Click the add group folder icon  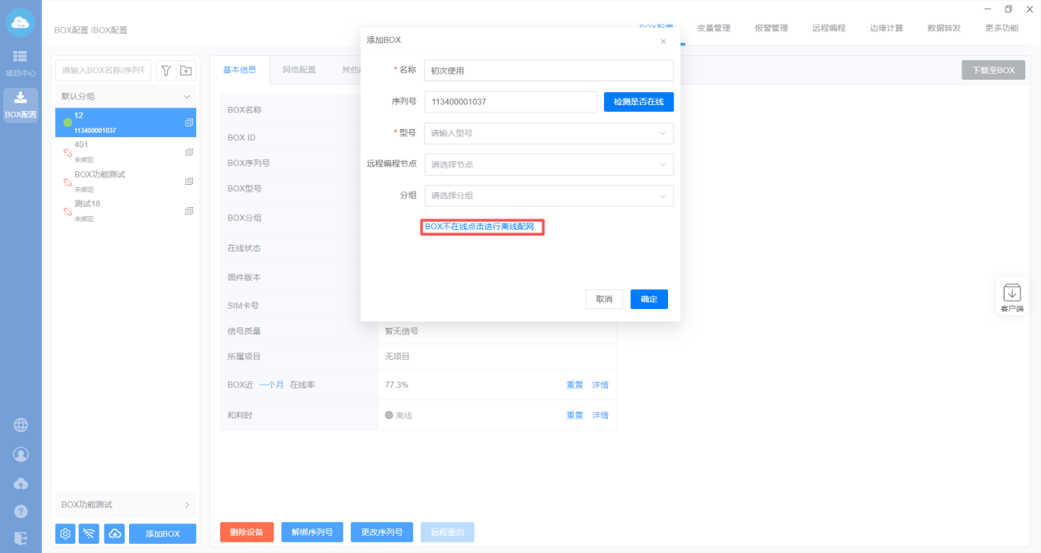click(x=186, y=71)
